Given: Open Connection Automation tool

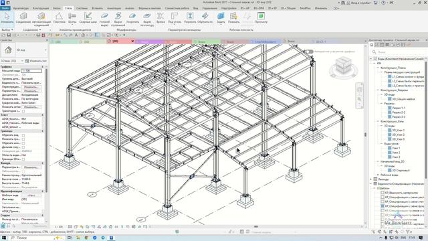Looking at the screenshot, I should click(41, 19).
